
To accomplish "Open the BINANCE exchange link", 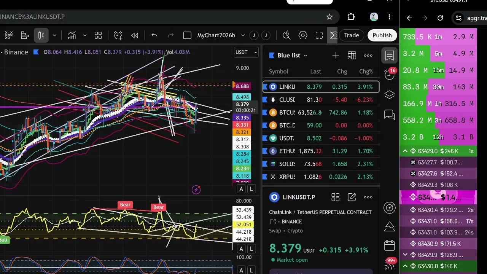I will point(291,221).
